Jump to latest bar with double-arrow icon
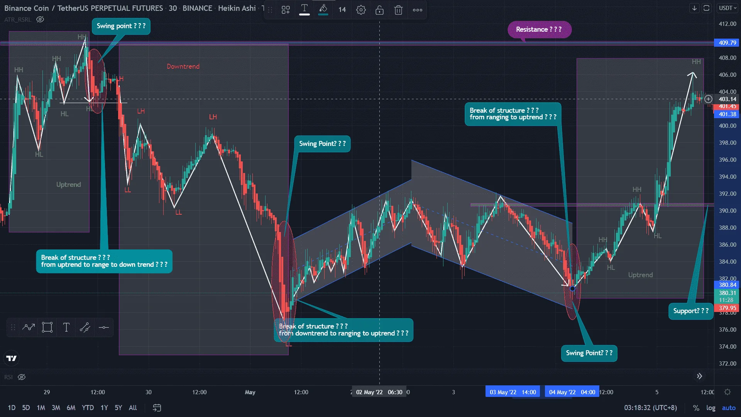This screenshot has width=741, height=417. point(699,376)
